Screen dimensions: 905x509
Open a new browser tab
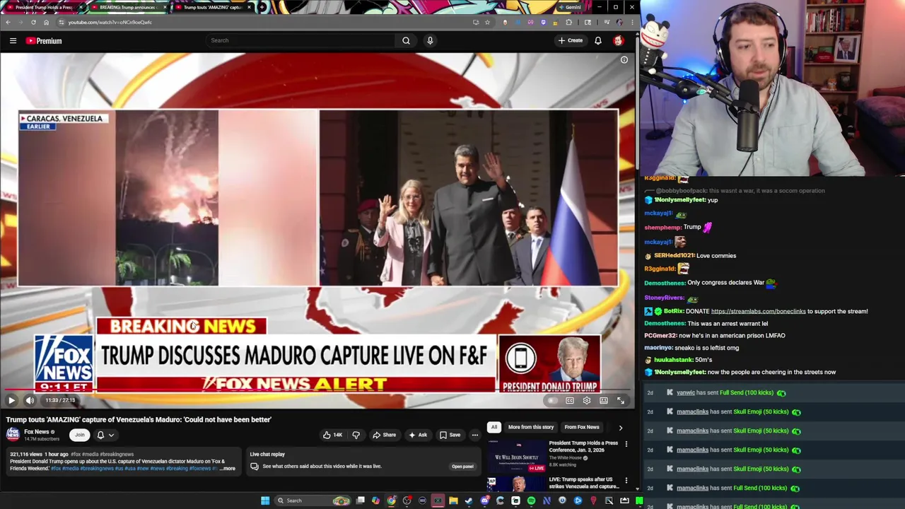point(262,7)
